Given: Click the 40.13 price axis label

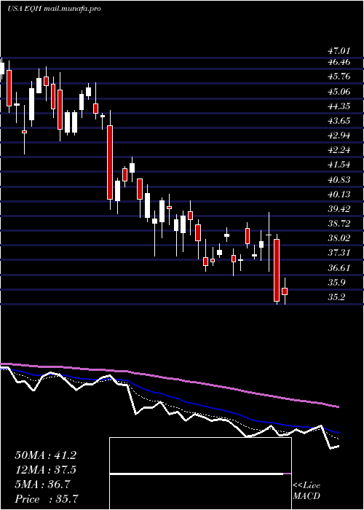Looking at the screenshot, I should click(339, 195).
